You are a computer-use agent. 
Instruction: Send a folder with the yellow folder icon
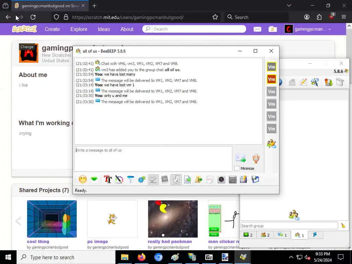pyautogui.click(x=199, y=179)
